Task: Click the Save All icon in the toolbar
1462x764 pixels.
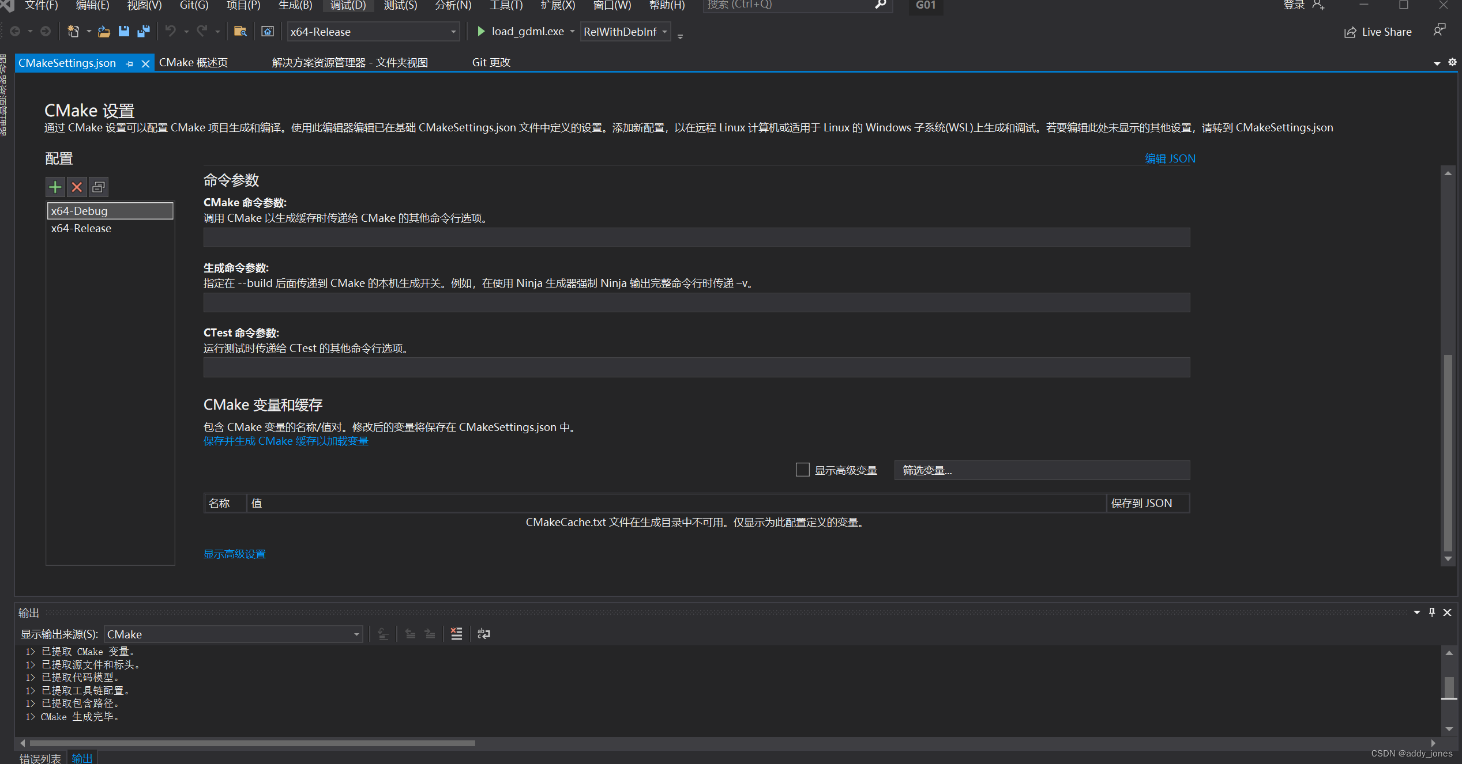Action: 144,31
